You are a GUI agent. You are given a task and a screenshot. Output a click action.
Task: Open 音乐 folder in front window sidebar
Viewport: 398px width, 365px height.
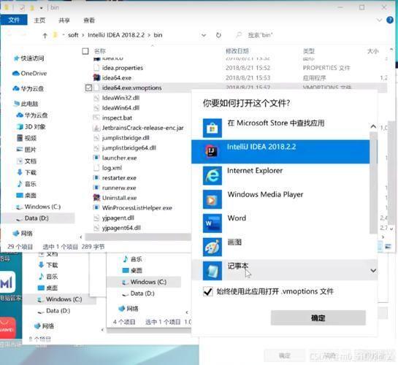tap(31, 184)
